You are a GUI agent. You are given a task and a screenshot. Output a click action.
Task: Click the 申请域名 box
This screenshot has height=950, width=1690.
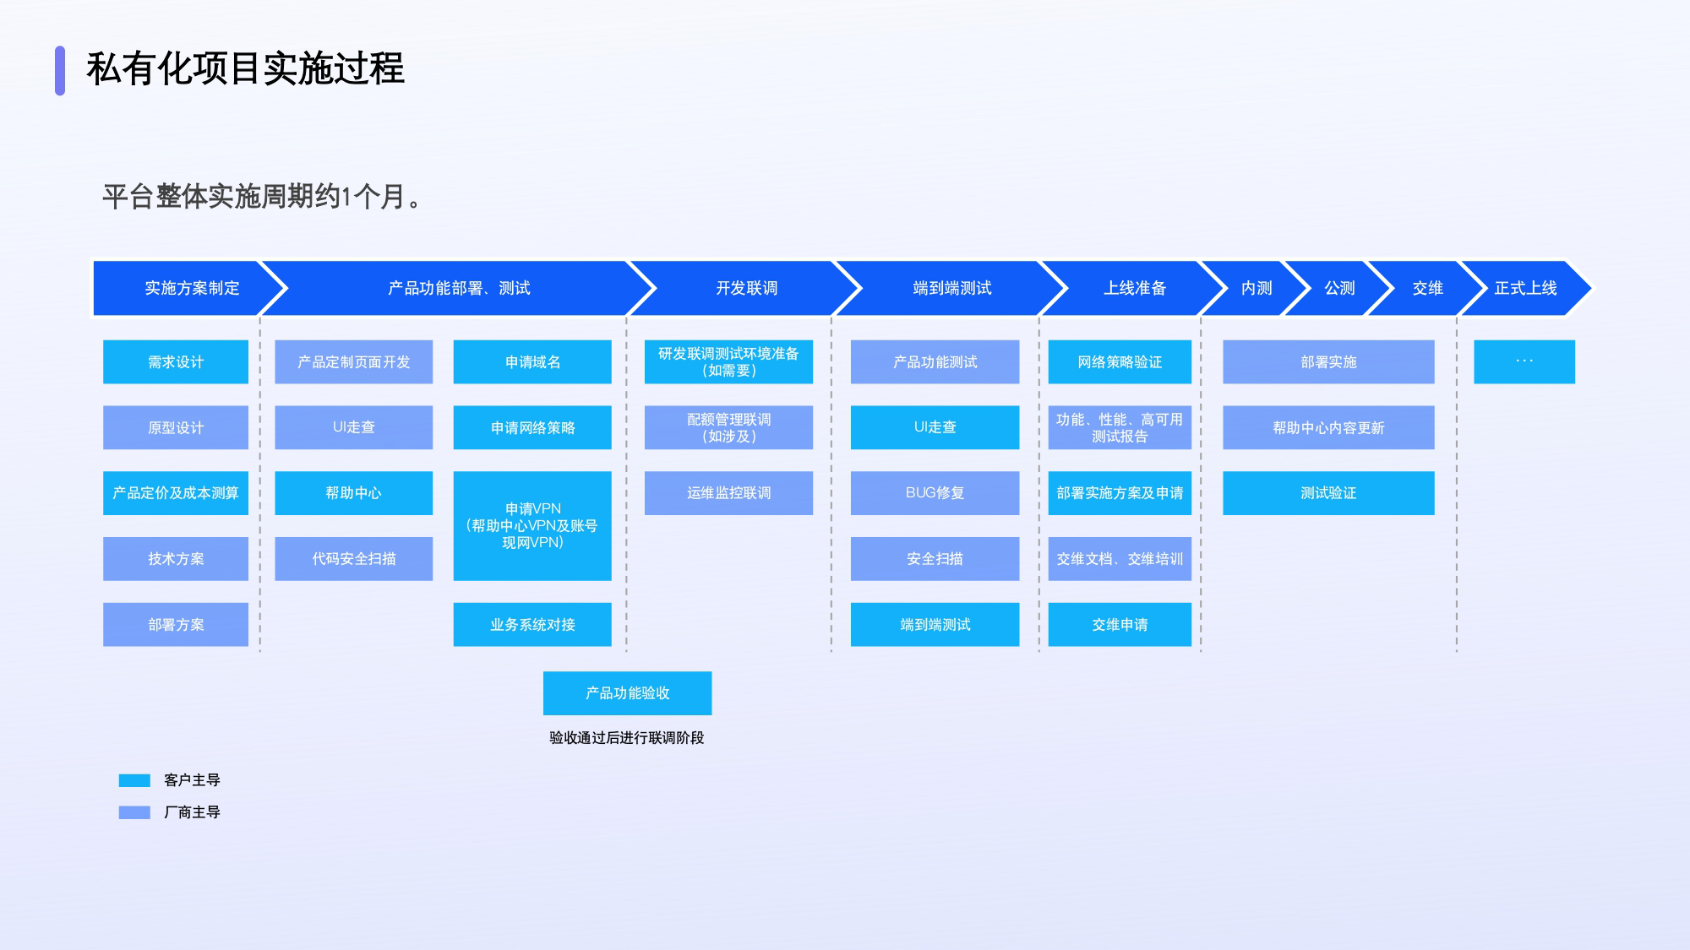(x=532, y=362)
